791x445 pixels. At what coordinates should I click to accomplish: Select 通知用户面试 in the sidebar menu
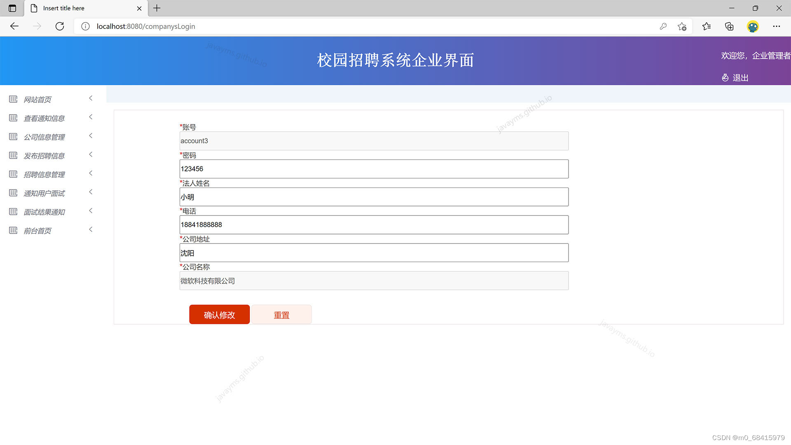click(x=44, y=193)
